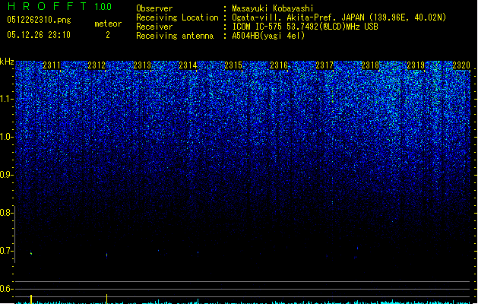Click the 0.9 frequency axis label
The width and height of the screenshot is (478, 304).
(7, 175)
